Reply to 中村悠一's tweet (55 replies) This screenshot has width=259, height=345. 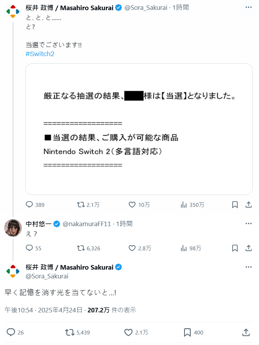(x=29, y=248)
